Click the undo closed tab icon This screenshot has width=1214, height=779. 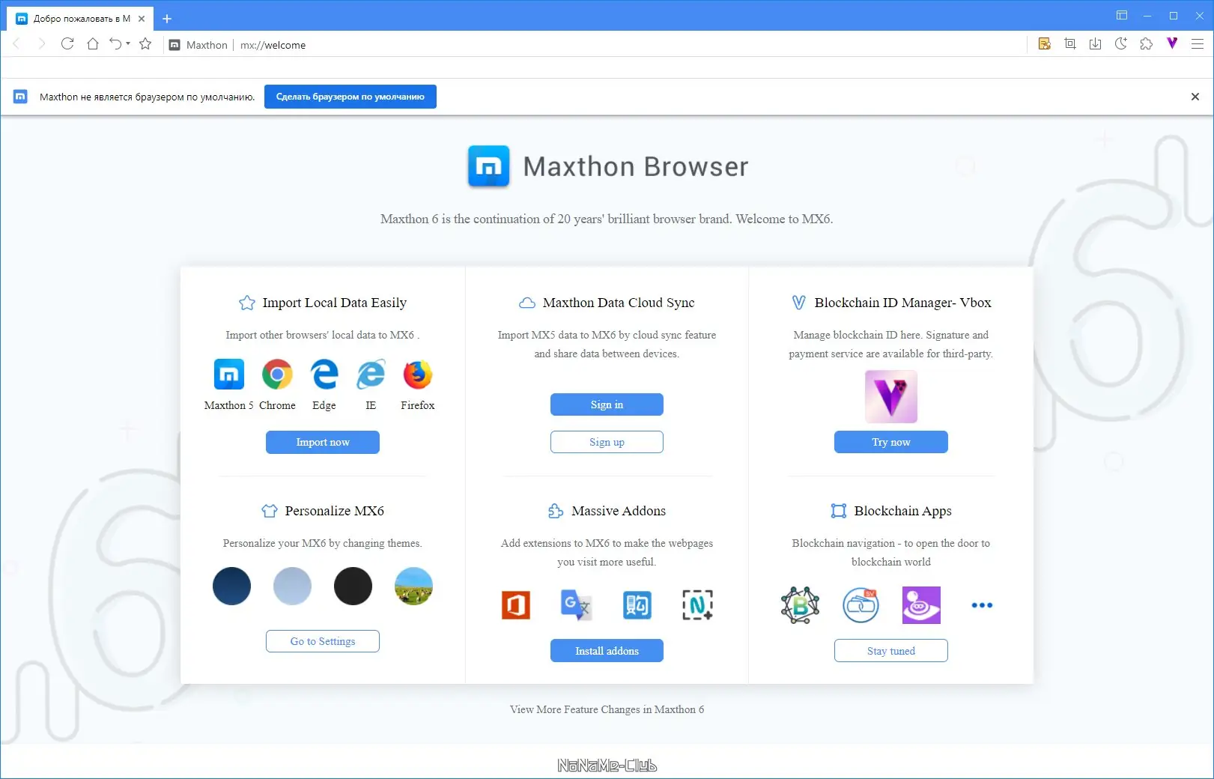click(x=115, y=44)
